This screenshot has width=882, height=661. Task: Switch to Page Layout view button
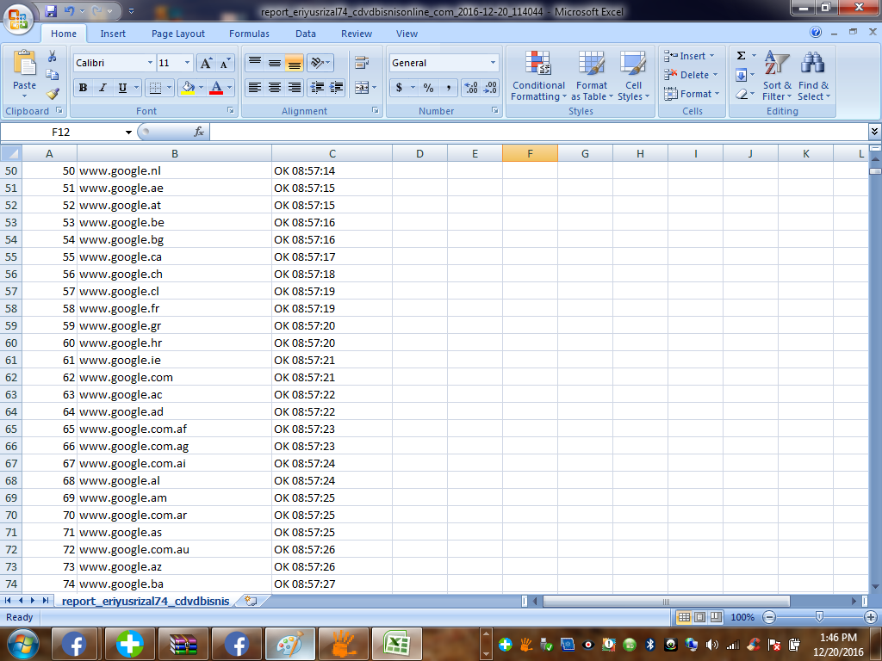coord(699,617)
